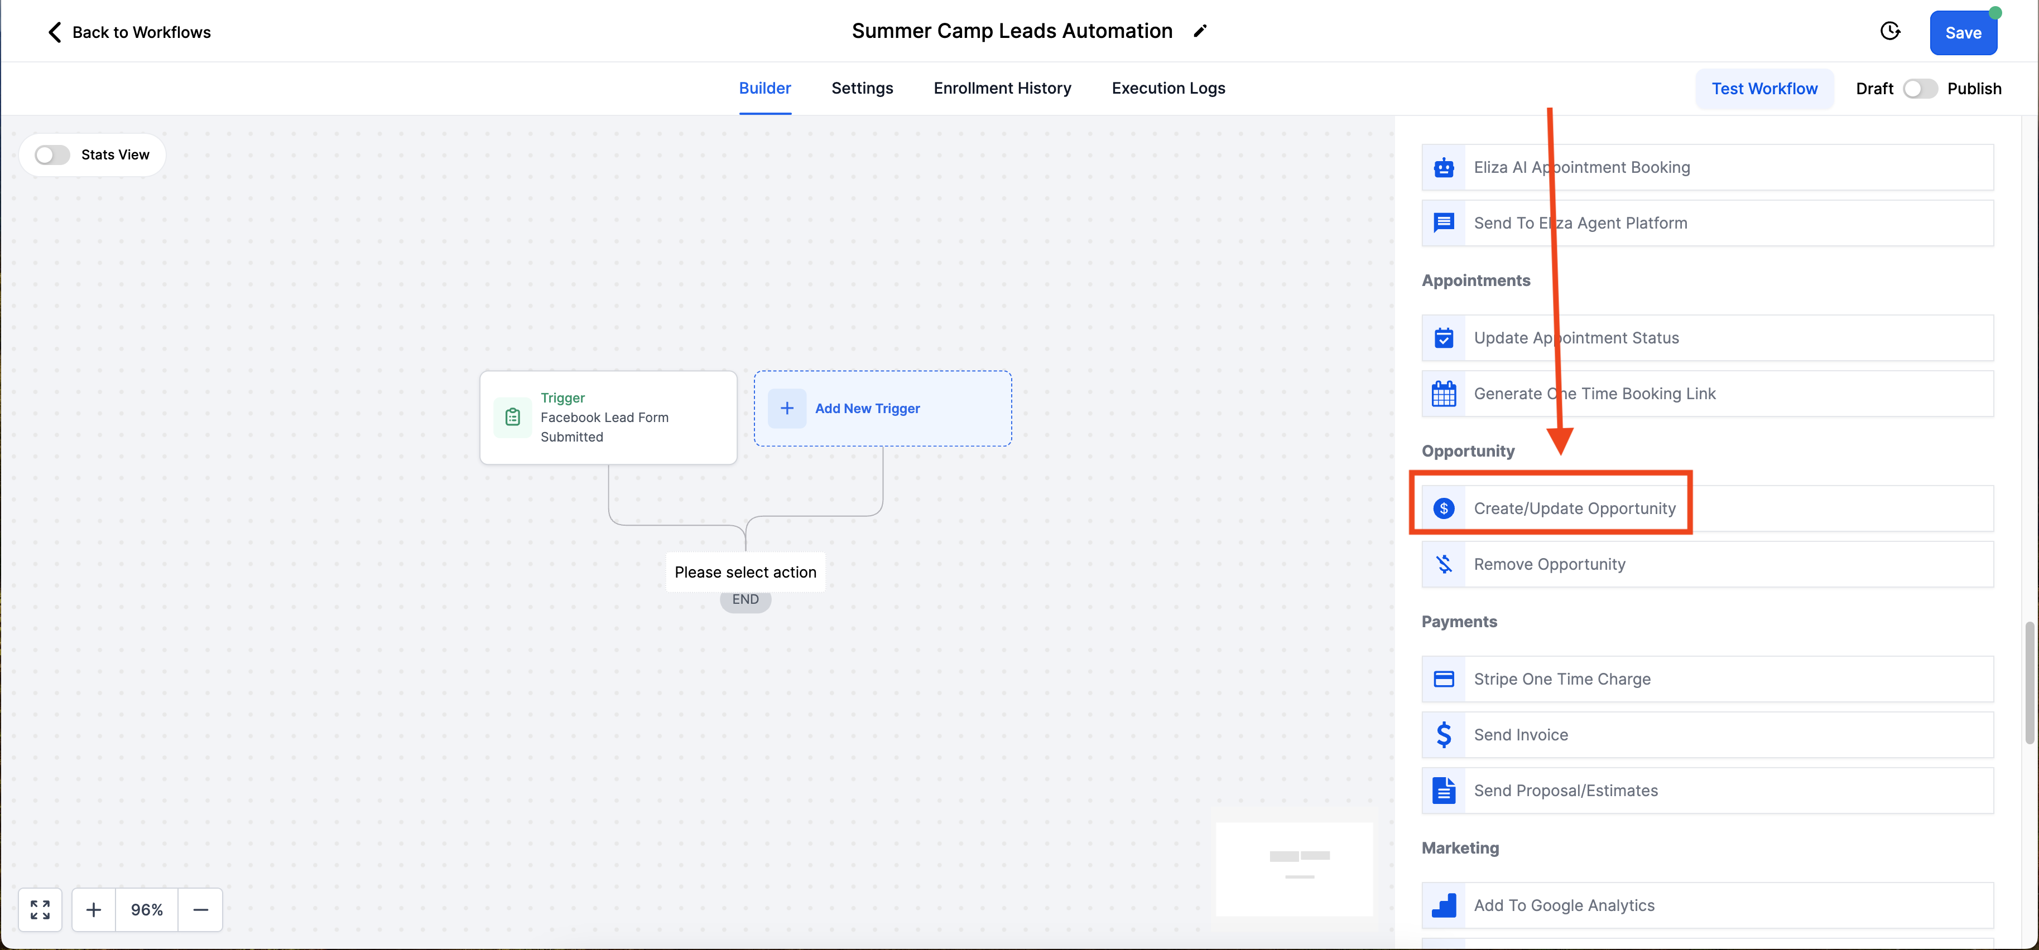The image size is (2039, 950).
Task: Click the Facebook Lead Form trigger clipboard icon
Action: point(513,417)
